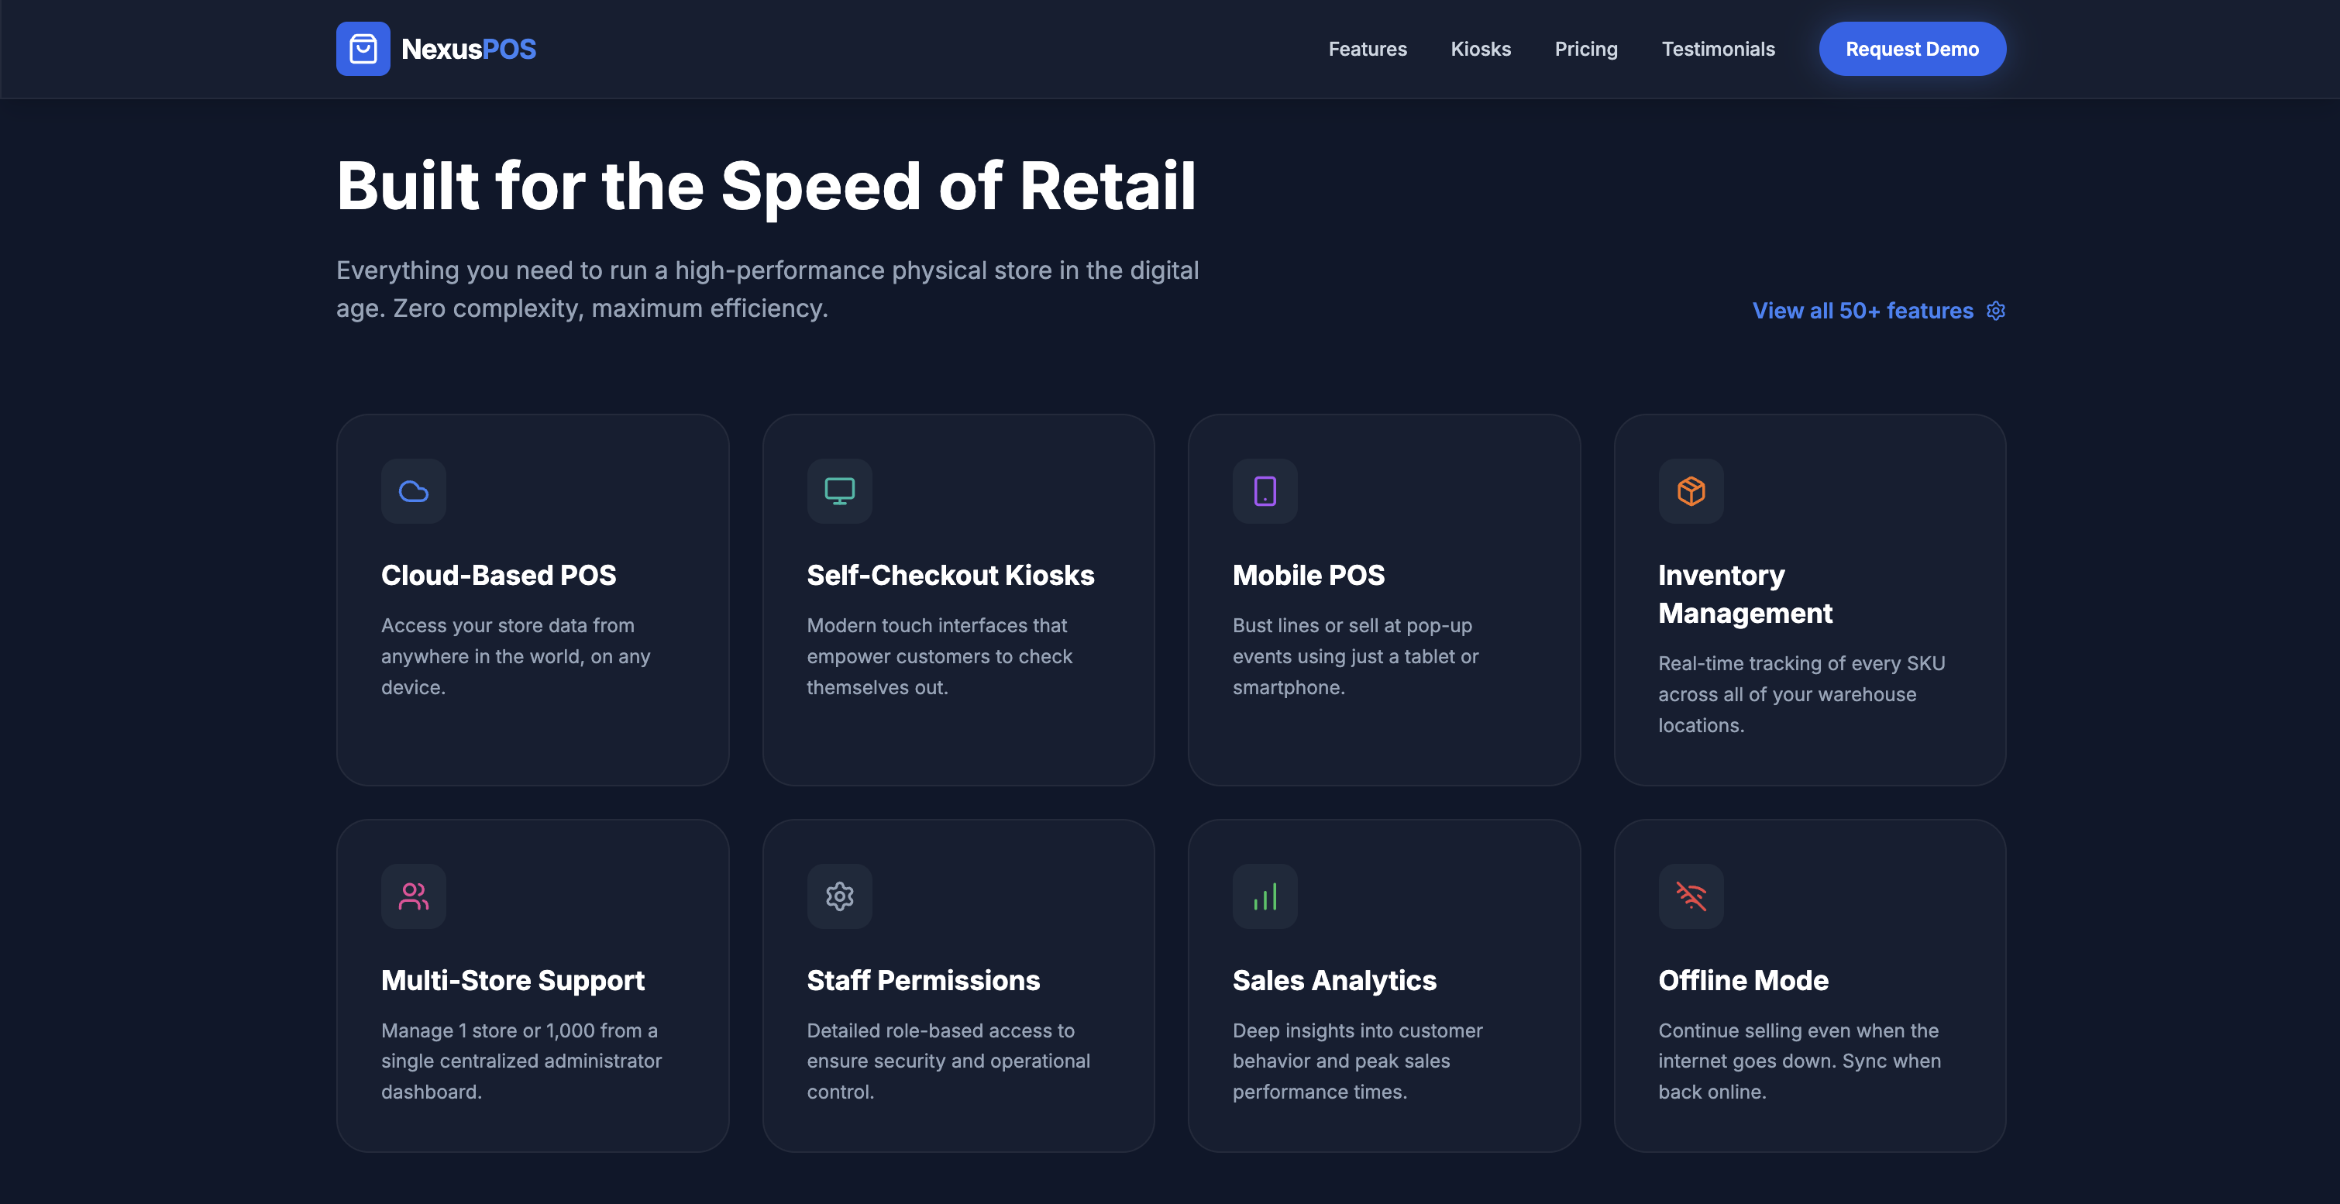Open the Pricing page
This screenshot has width=2340, height=1204.
1586,48
